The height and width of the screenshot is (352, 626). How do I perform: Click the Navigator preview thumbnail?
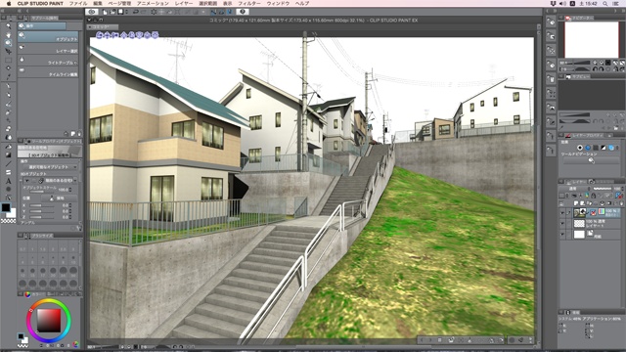(x=592, y=40)
